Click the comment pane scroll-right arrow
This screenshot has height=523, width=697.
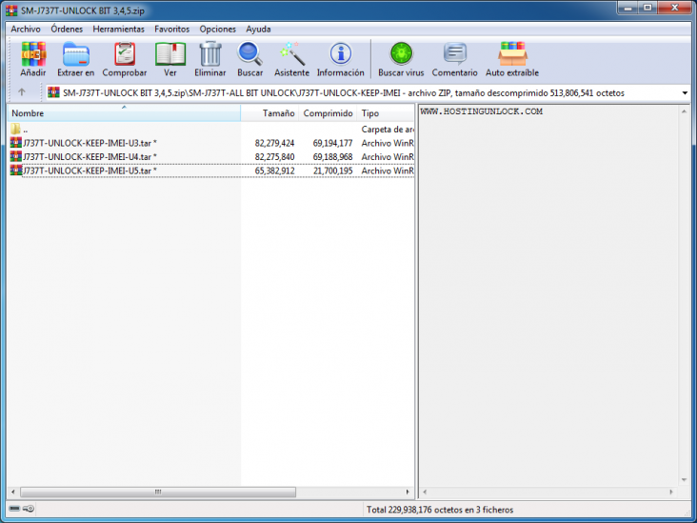click(671, 492)
